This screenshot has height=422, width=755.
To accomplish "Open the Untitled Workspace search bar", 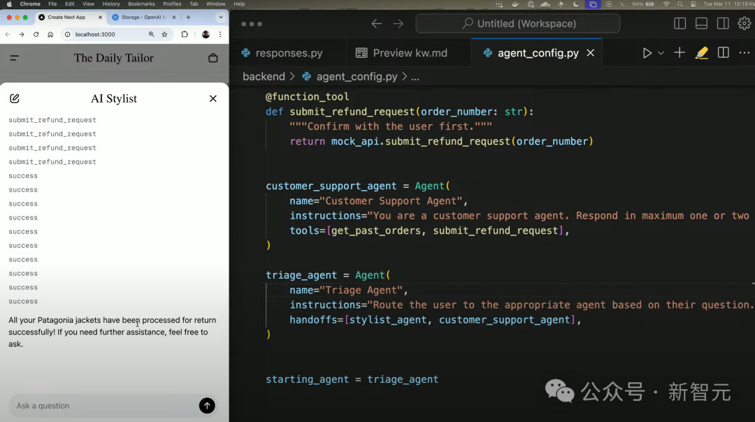I will pyautogui.click(x=517, y=23).
